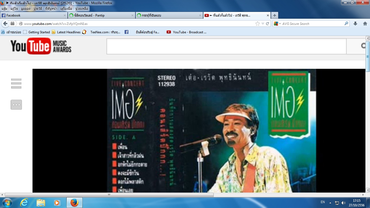Click the scroll left arrow

click(2, 195)
